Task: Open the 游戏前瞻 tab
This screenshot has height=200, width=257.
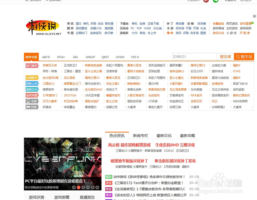Action: 62,197
